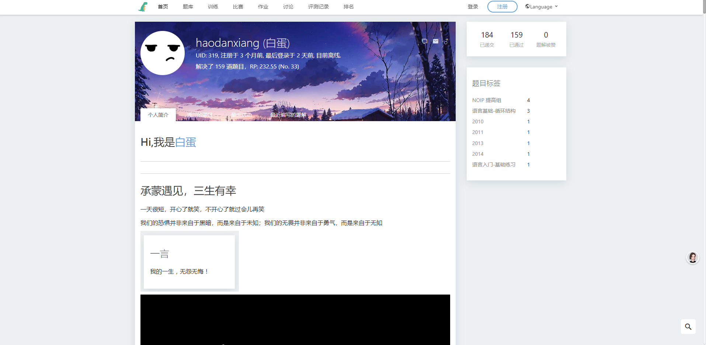Screen dimensions: 706x345
Task: Open the search magnifier button at bottom right
Action: pos(688,327)
